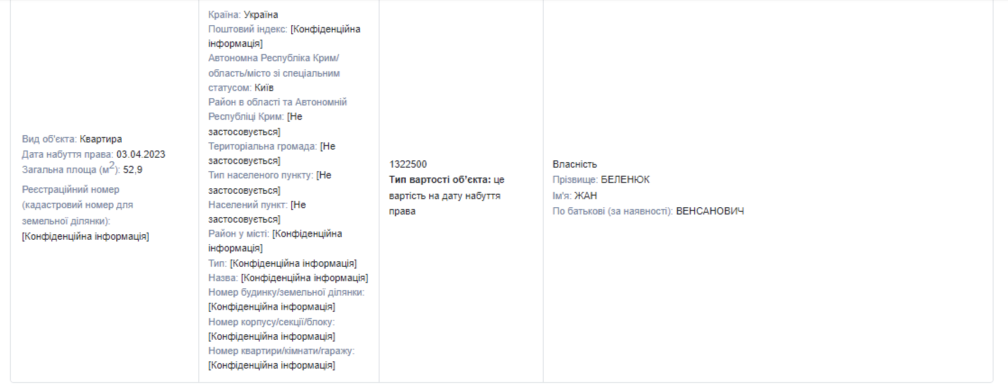Click the first name ЖАН
The height and width of the screenshot is (392, 1008).
pyautogui.click(x=585, y=196)
